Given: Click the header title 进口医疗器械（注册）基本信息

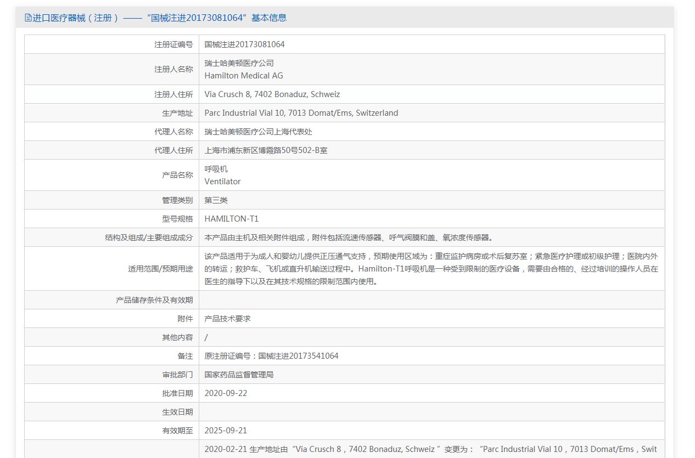Looking at the screenshot, I should (x=160, y=18).
